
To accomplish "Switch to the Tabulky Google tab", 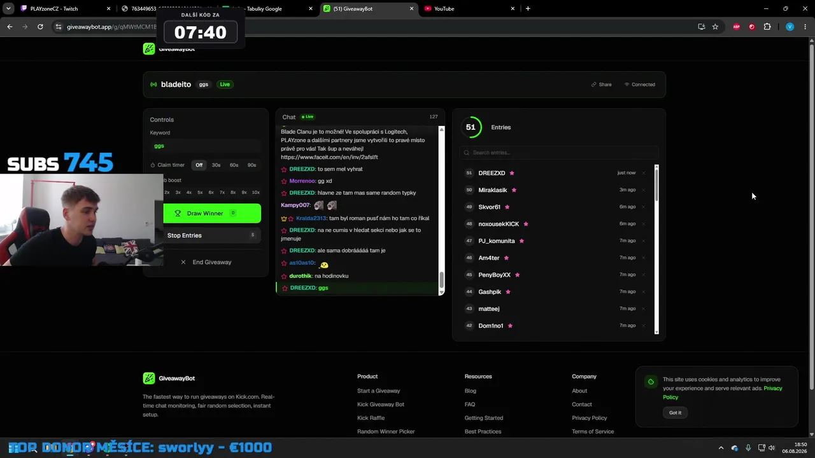I will coord(267,9).
